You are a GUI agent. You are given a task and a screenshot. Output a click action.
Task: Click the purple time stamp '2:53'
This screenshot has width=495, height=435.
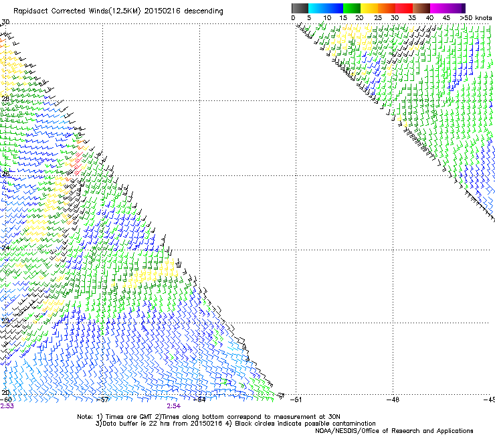click(7, 406)
